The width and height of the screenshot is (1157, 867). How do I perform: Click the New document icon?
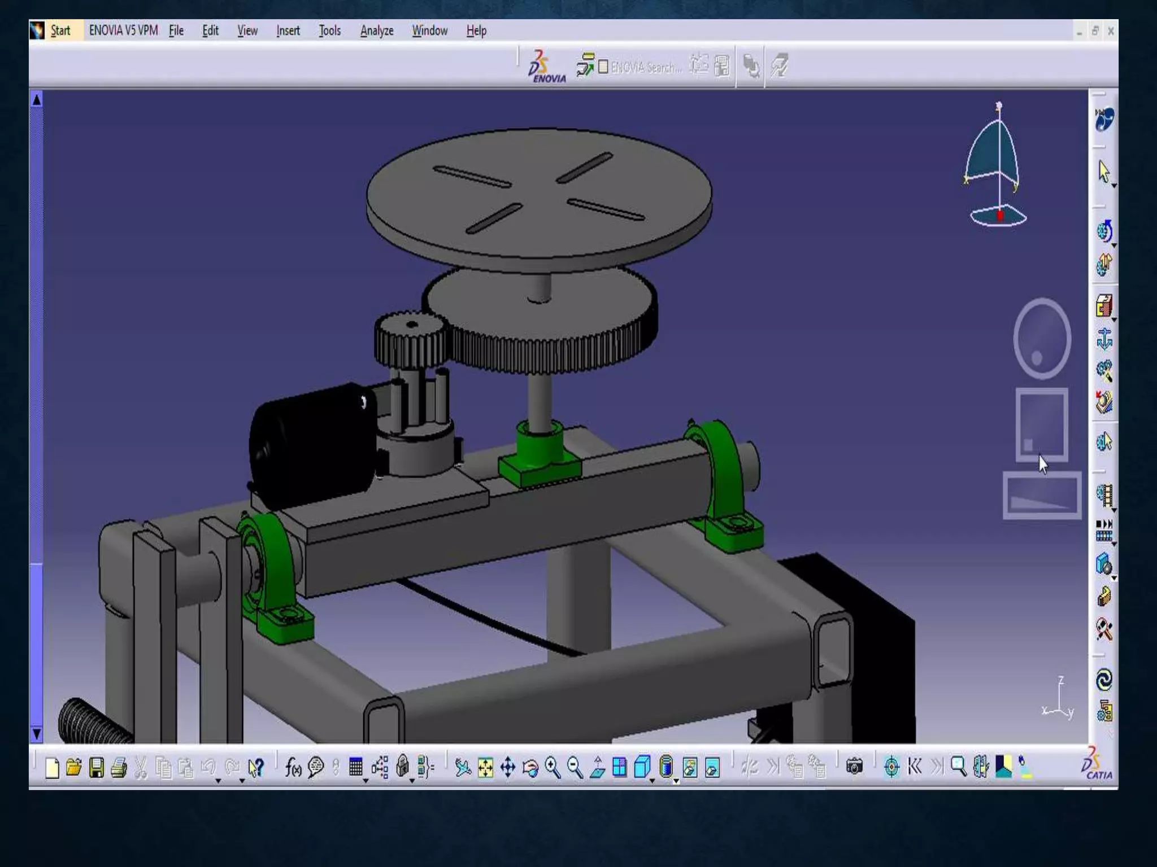click(x=52, y=768)
